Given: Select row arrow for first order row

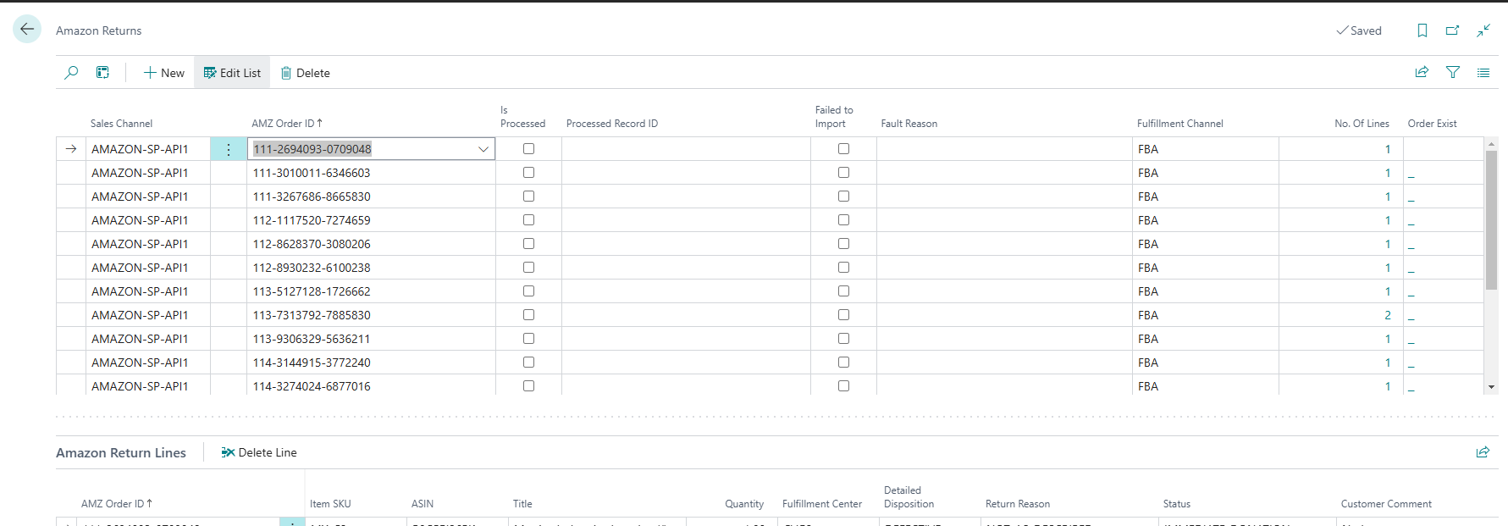Looking at the screenshot, I should click(x=71, y=149).
